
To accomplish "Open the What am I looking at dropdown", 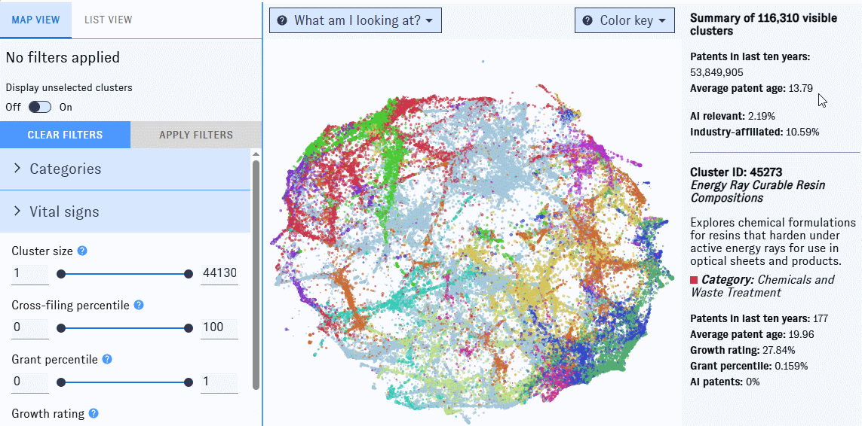I will tap(355, 20).
